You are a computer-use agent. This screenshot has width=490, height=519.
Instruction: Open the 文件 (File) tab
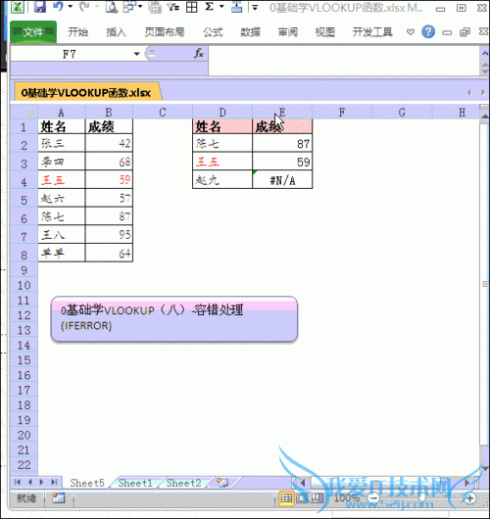tap(33, 32)
